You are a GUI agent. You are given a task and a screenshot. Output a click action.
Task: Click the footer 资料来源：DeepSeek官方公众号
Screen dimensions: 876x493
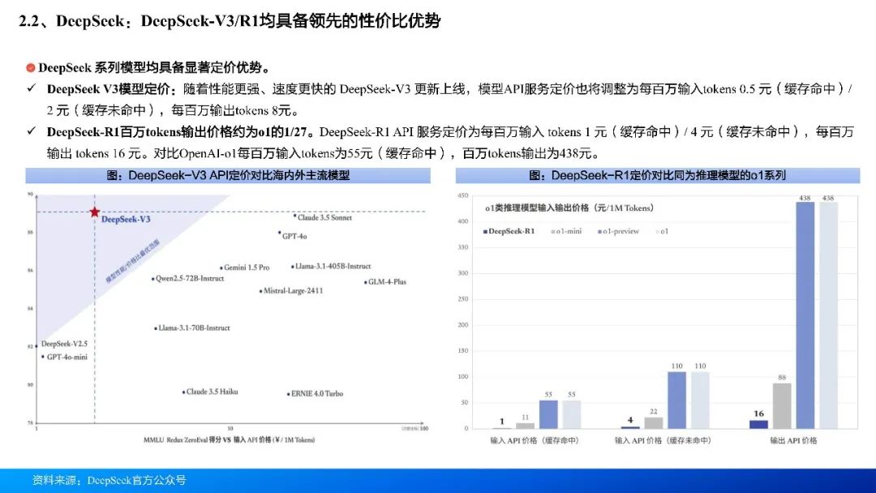click(109, 480)
